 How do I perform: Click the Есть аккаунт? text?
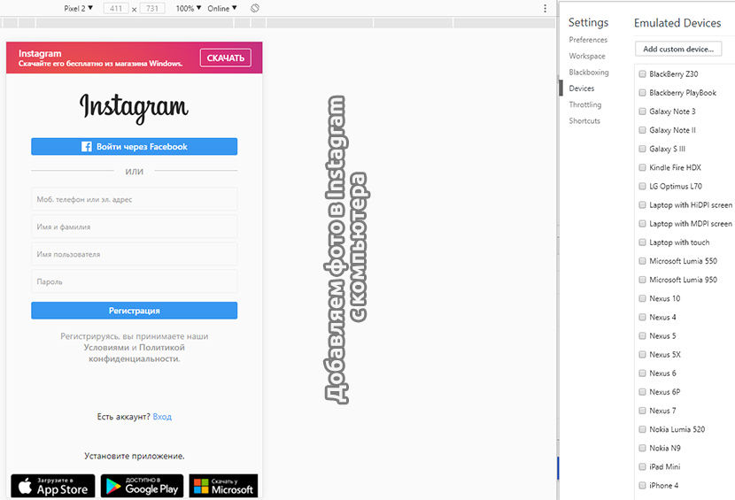click(x=123, y=417)
